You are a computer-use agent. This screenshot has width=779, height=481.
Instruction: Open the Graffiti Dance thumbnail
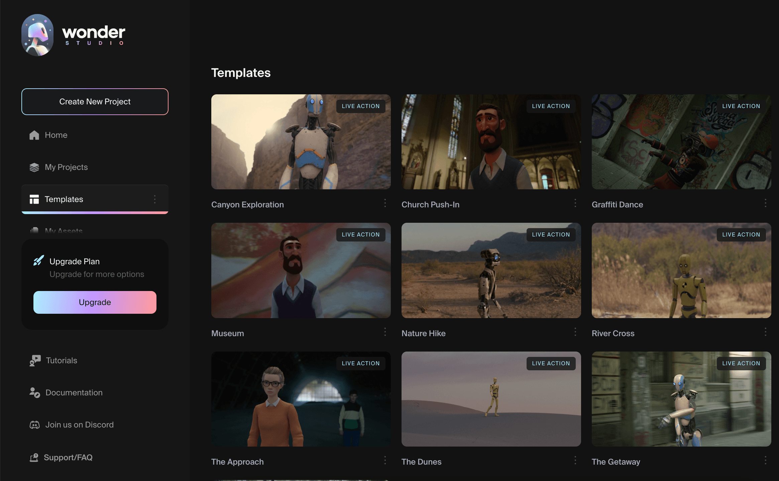pos(681,142)
